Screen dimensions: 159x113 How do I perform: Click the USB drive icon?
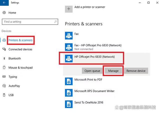point(4,95)
